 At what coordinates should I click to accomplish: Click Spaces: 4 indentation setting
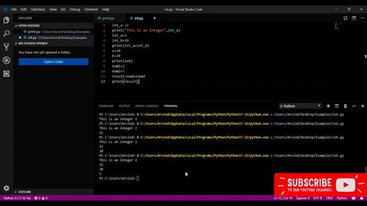point(303,198)
